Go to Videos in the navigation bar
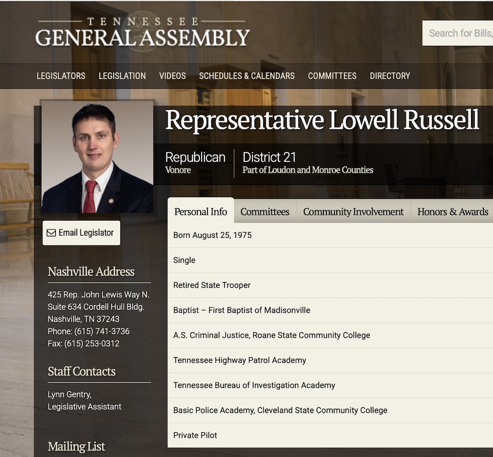The width and height of the screenshot is (493, 457). pos(172,76)
